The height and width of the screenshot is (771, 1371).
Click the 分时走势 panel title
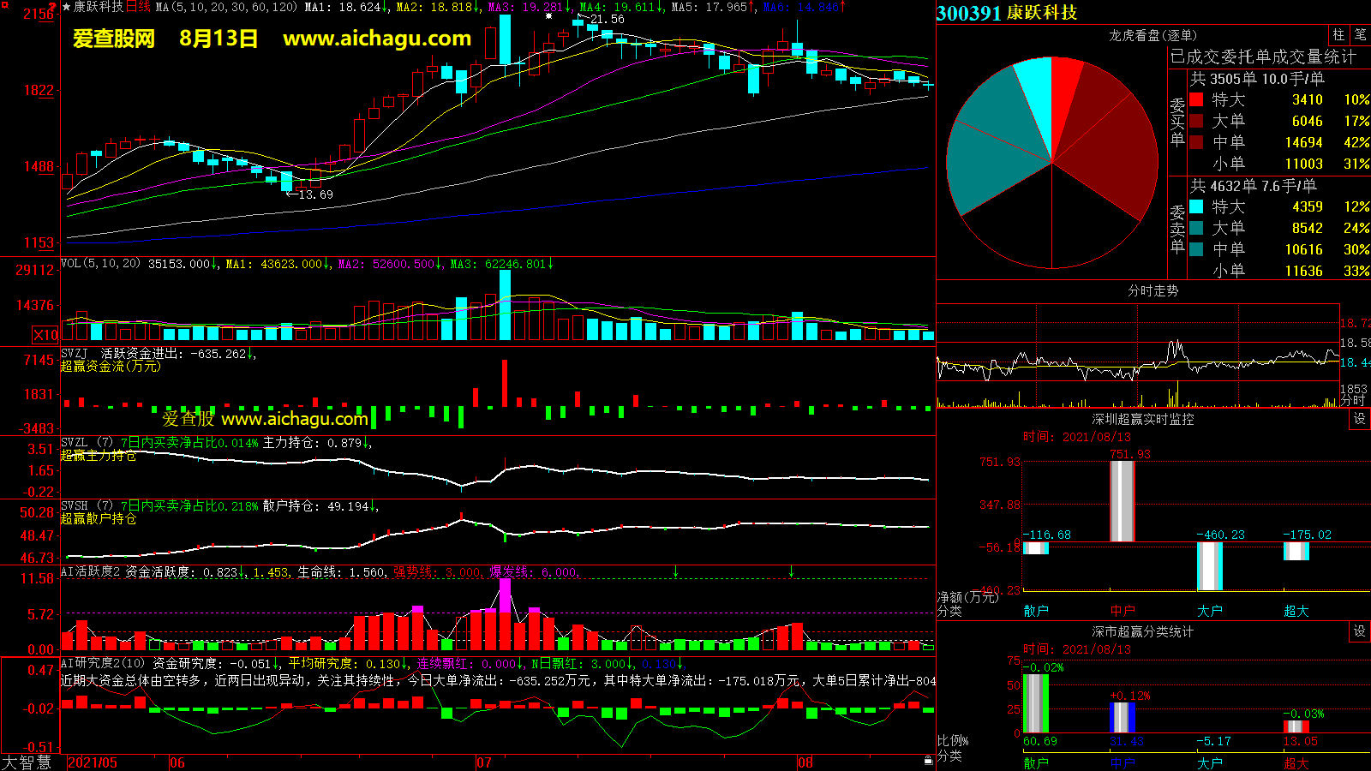pos(1152,290)
